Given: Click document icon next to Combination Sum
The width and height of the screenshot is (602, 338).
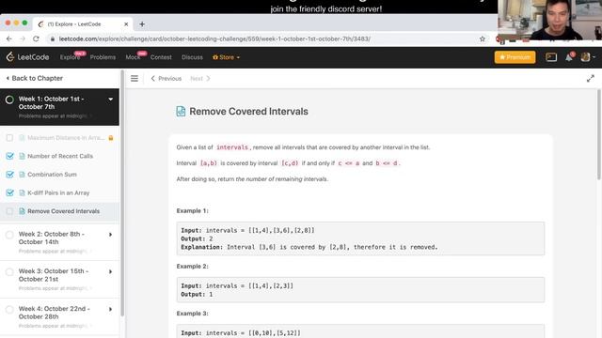Looking at the screenshot, I should [22, 175].
